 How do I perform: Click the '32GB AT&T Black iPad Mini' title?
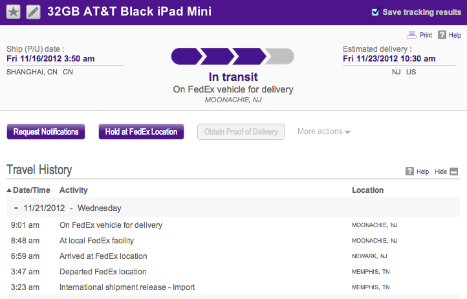pyautogui.click(x=129, y=12)
